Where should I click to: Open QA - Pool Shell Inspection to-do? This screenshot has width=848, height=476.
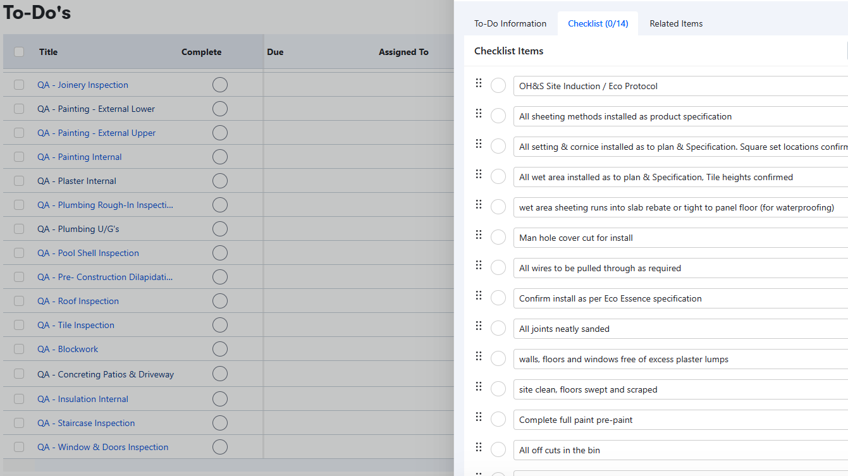pyautogui.click(x=88, y=253)
